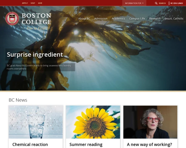
Task: Open the Jesuit, Catholic menu
Action: click(174, 18)
